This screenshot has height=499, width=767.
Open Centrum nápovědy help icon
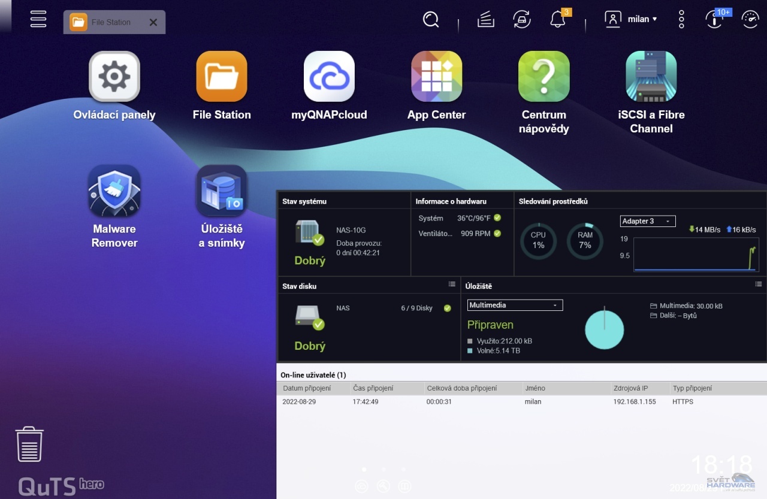[x=543, y=77]
